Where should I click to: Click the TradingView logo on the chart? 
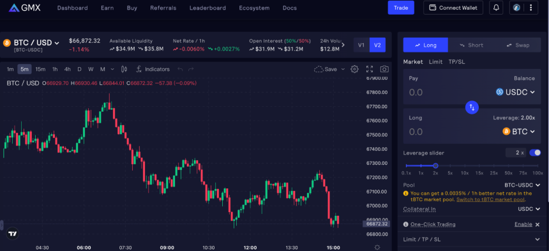click(x=13, y=234)
